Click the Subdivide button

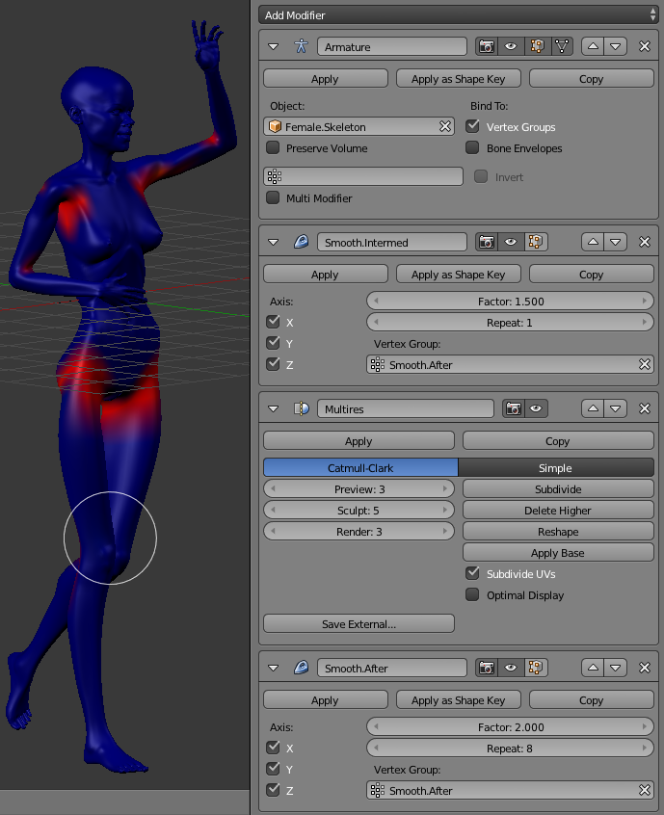(558, 489)
